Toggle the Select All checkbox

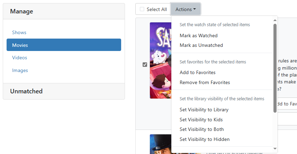(142, 9)
